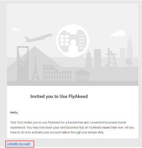Click the large cloud near the skyscraper
The height and width of the screenshot is (148, 142).
pos(118,33)
